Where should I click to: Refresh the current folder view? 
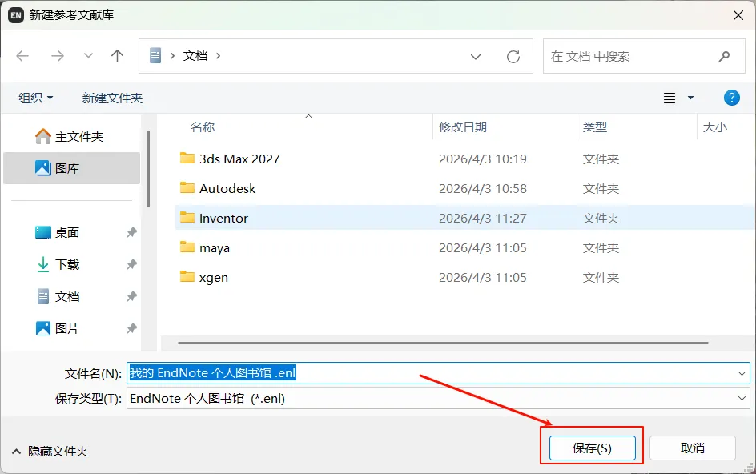coord(513,57)
